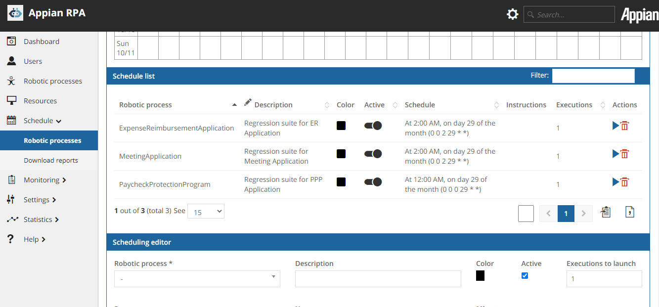
Task: Click the CSV export file icon
Action: tap(630, 212)
